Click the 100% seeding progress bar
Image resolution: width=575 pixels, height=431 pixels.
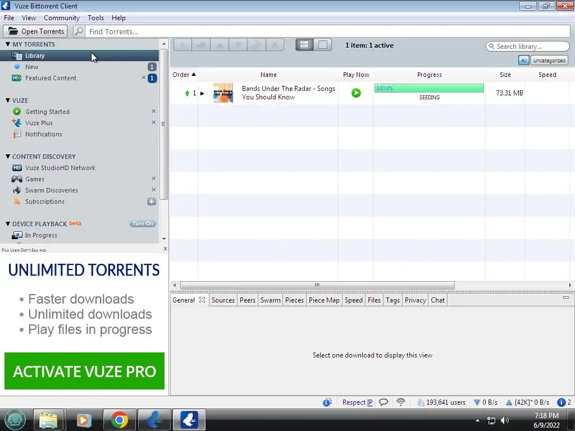429,88
